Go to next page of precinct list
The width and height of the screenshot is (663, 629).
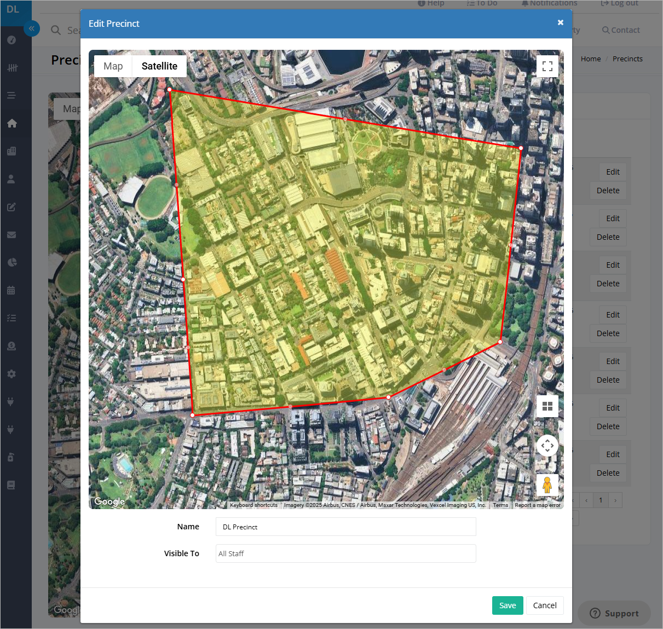(x=615, y=500)
